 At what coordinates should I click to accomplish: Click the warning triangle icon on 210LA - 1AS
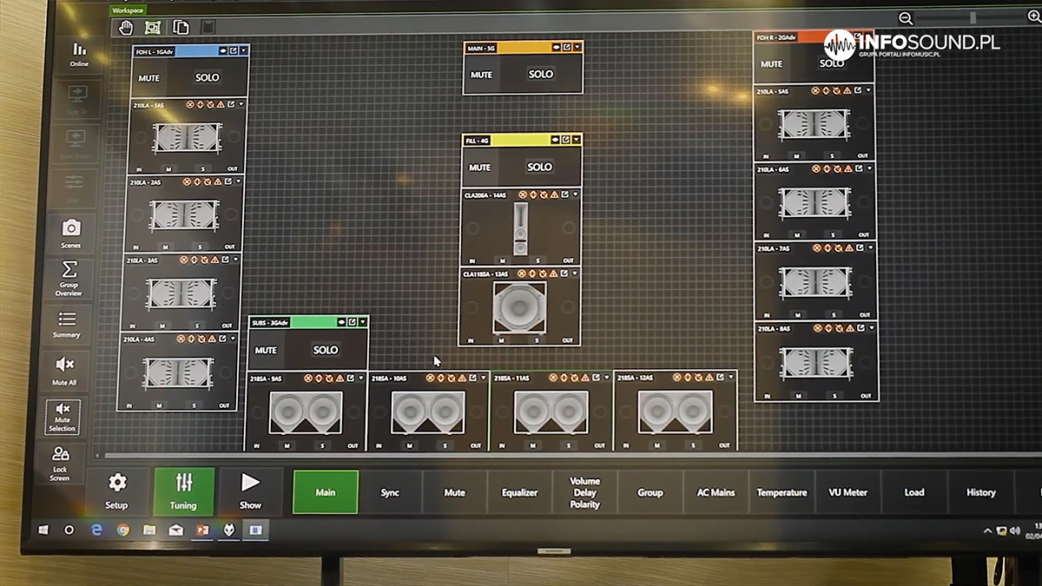point(220,104)
